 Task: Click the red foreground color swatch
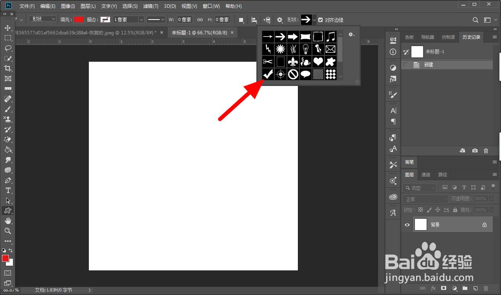click(5, 258)
